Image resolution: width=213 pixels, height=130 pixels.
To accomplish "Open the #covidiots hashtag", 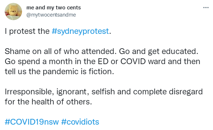I will 80,122.
